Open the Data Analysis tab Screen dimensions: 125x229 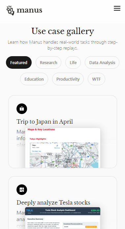(102, 62)
